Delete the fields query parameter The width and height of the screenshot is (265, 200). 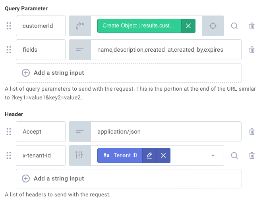coord(252,50)
